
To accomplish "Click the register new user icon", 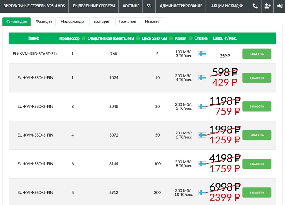I will pyautogui.click(x=267, y=6).
